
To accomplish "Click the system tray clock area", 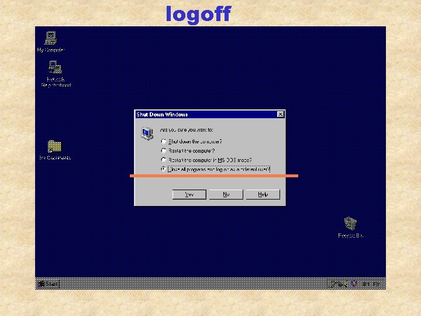I will pyautogui.click(x=371, y=284).
